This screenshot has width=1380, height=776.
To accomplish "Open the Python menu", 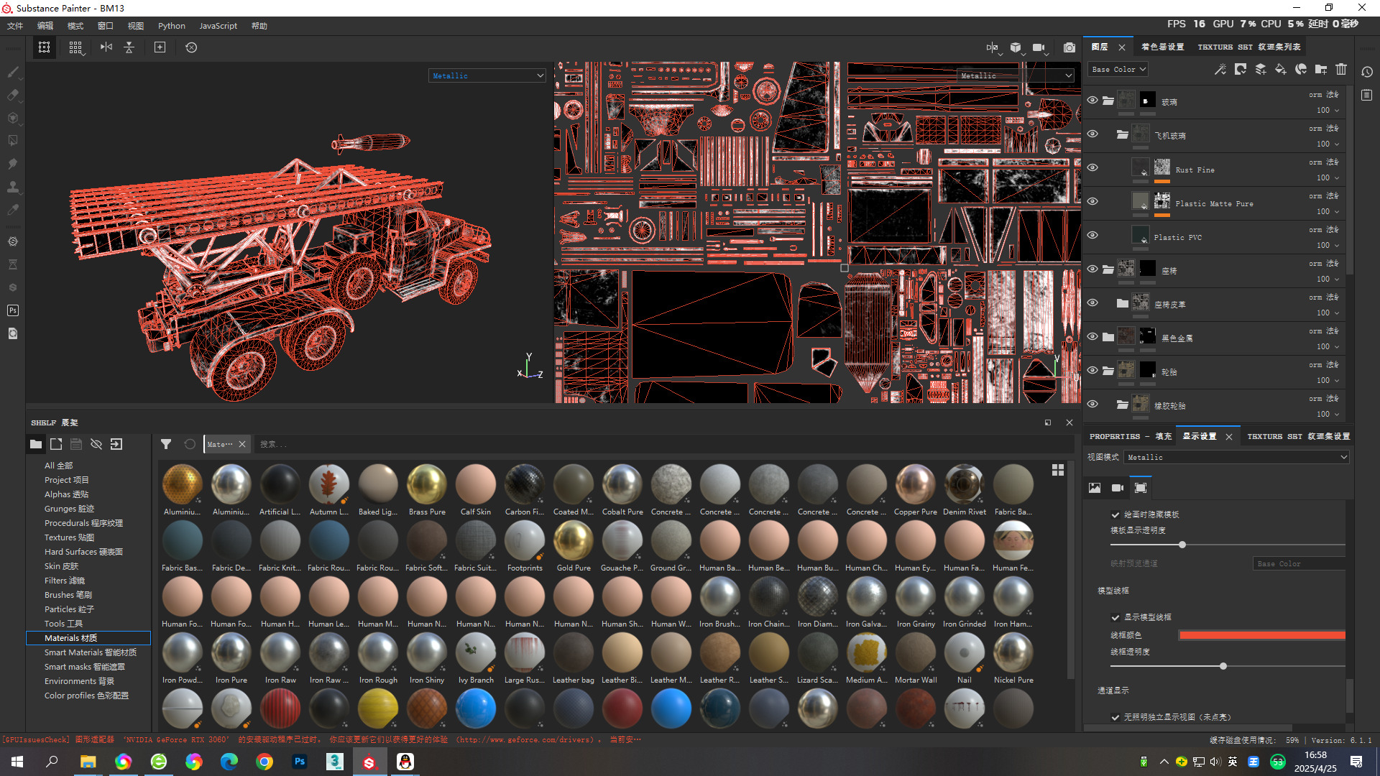I will 171,26.
